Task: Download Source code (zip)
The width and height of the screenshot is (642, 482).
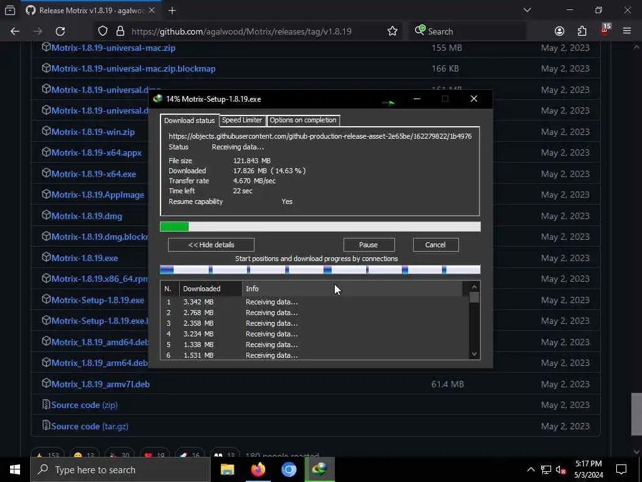Action: click(x=85, y=405)
